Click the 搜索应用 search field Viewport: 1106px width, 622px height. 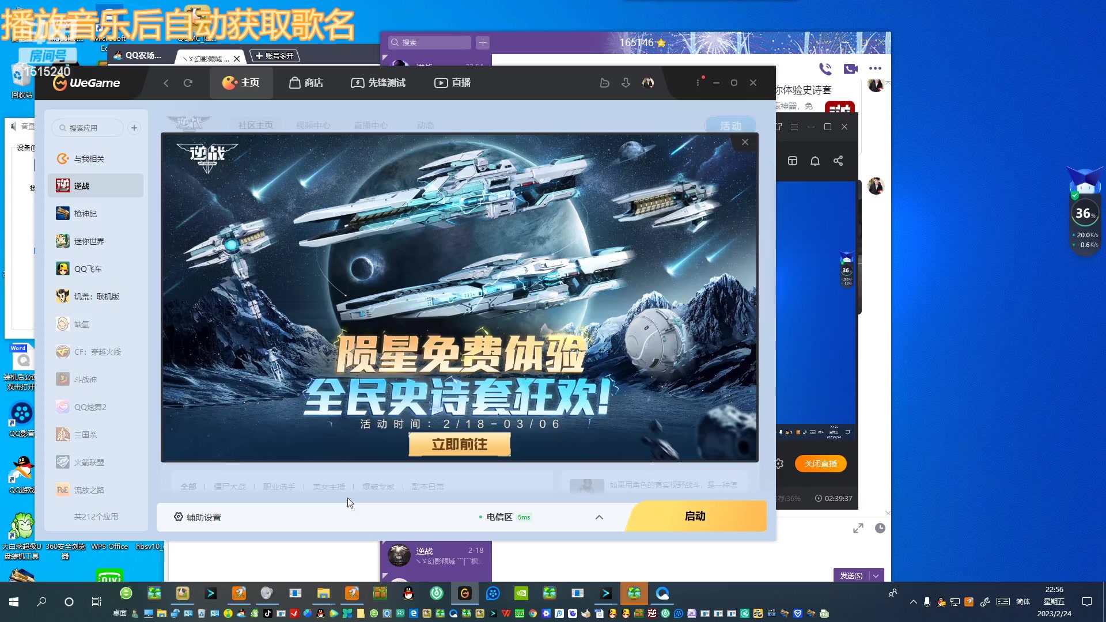(88, 128)
